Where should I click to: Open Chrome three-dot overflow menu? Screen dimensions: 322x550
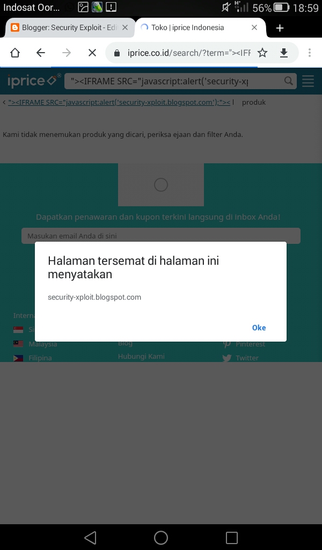pyautogui.click(x=309, y=53)
